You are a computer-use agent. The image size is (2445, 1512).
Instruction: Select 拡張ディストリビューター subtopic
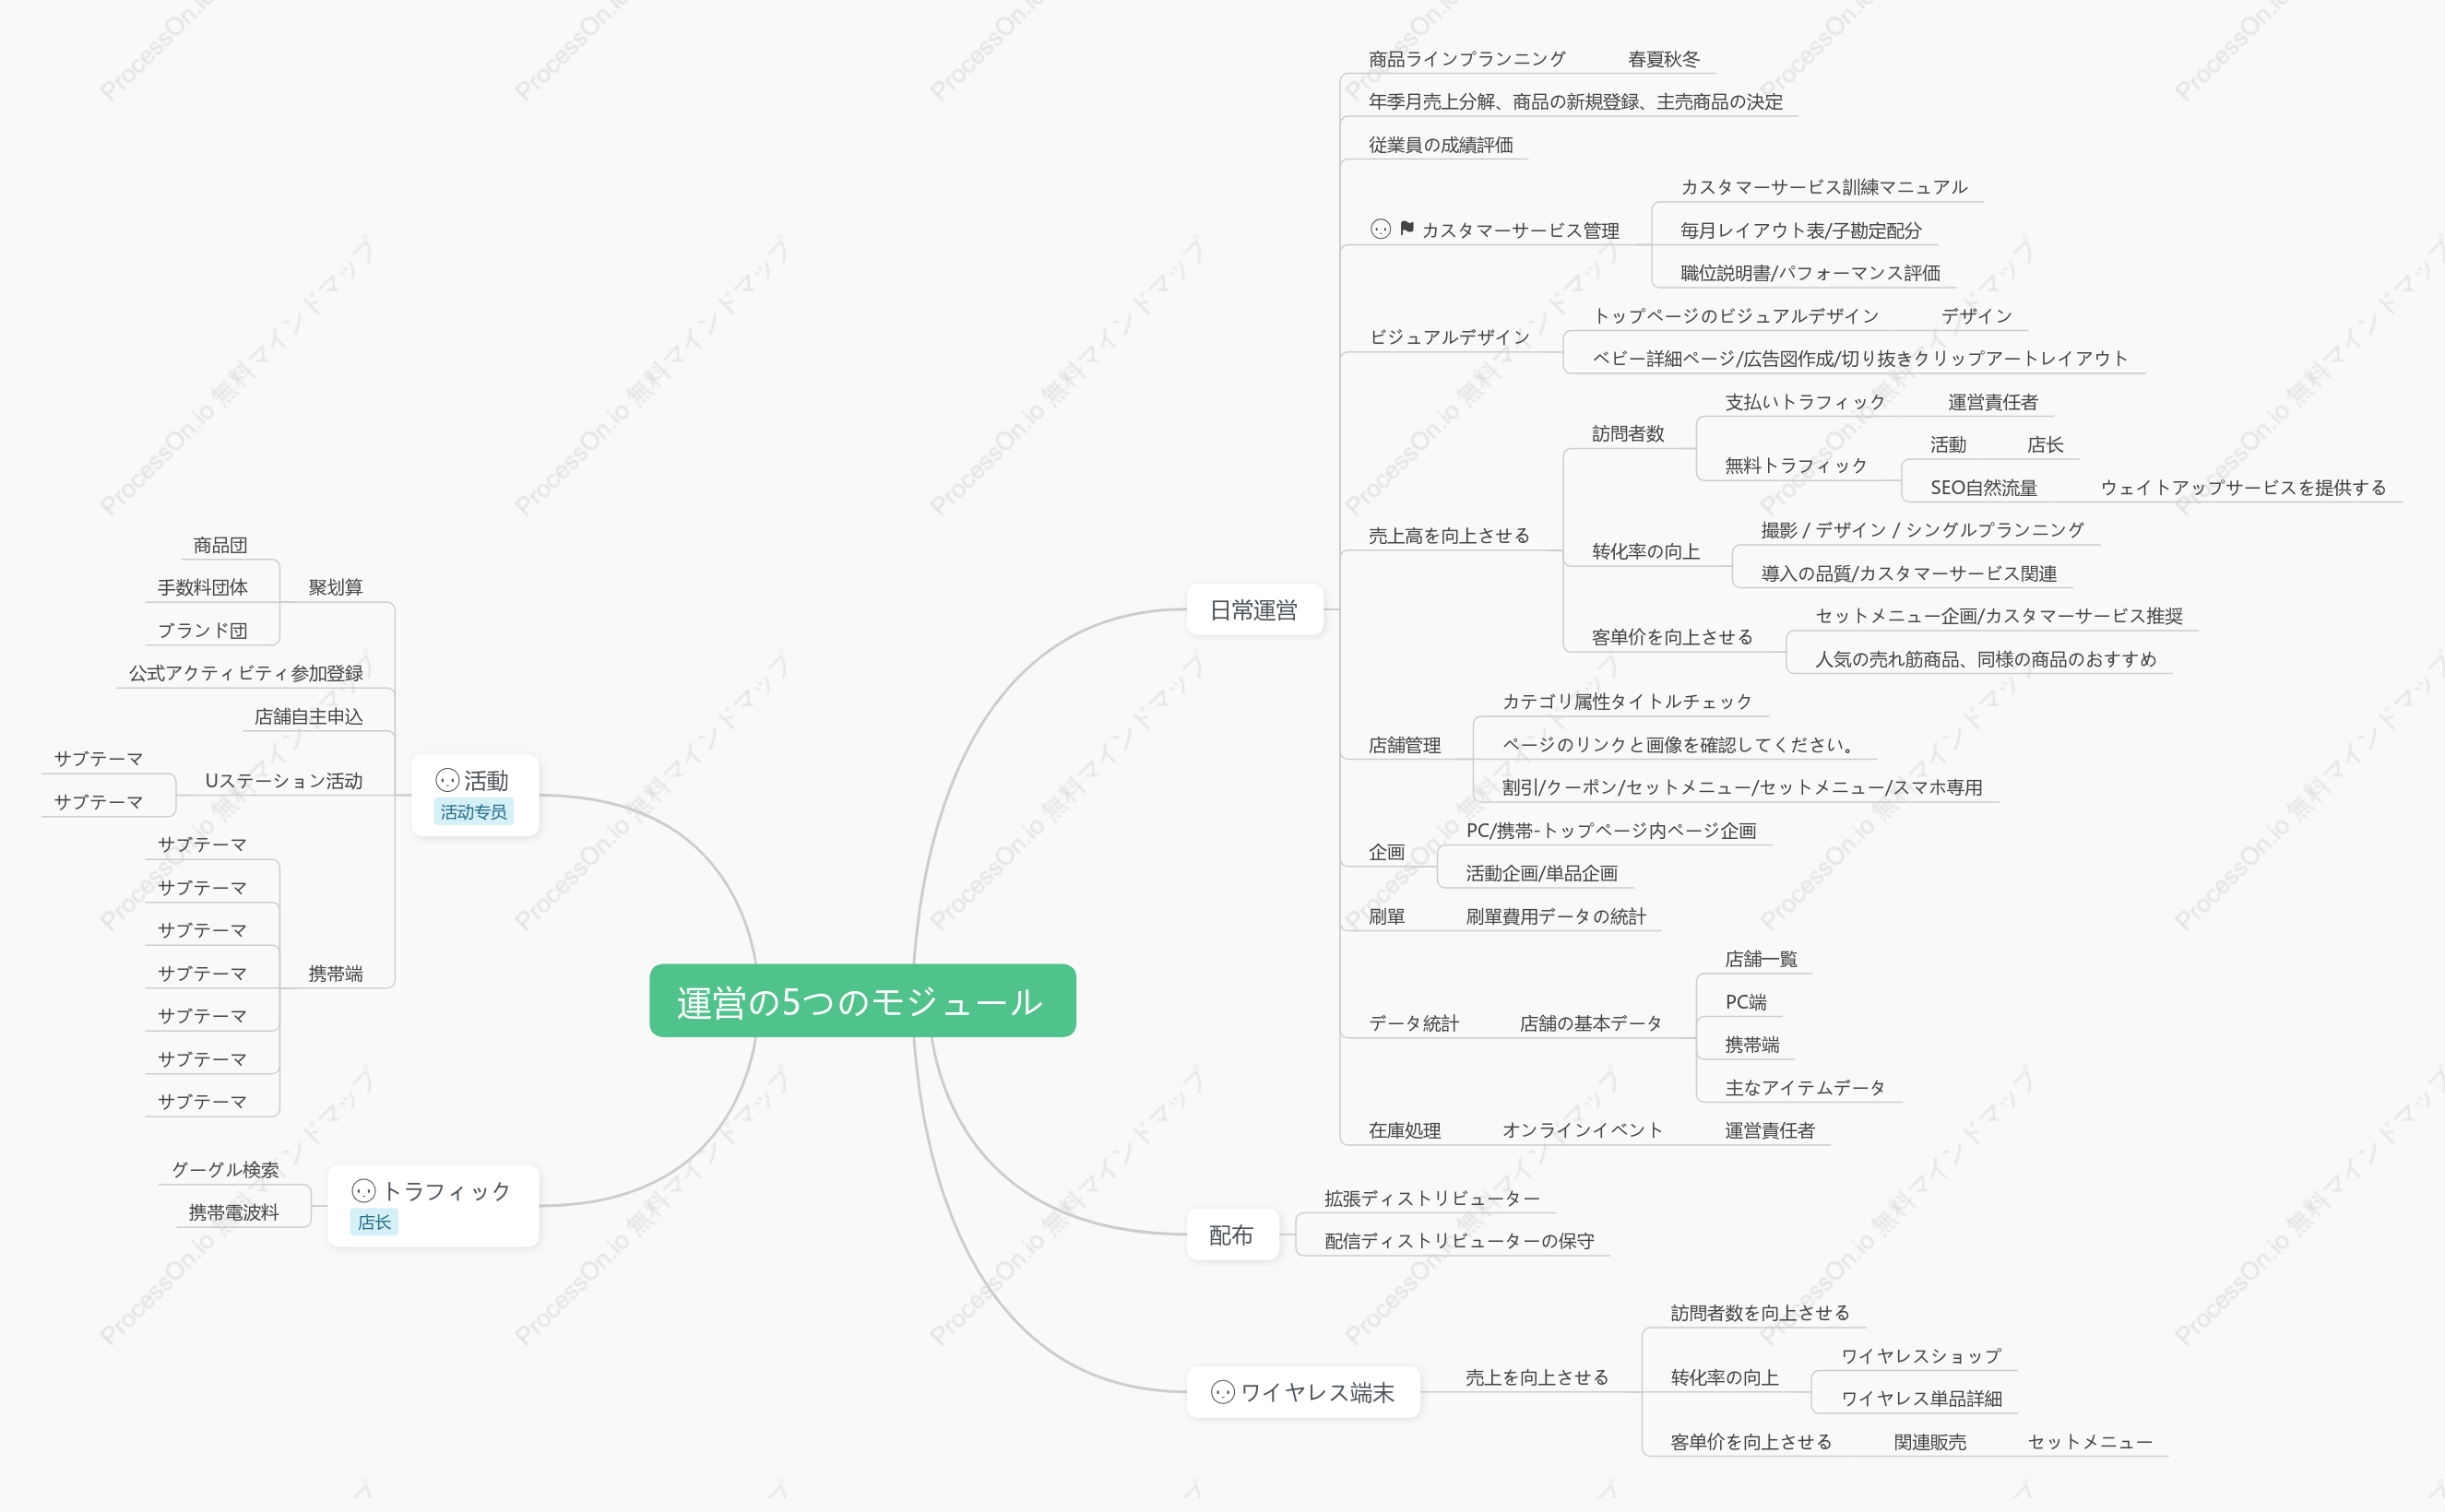point(1431,1198)
